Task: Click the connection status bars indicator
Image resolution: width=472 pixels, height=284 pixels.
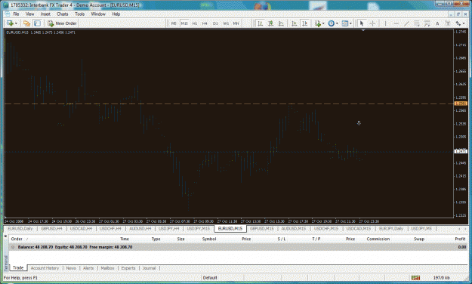Action: 415,277
